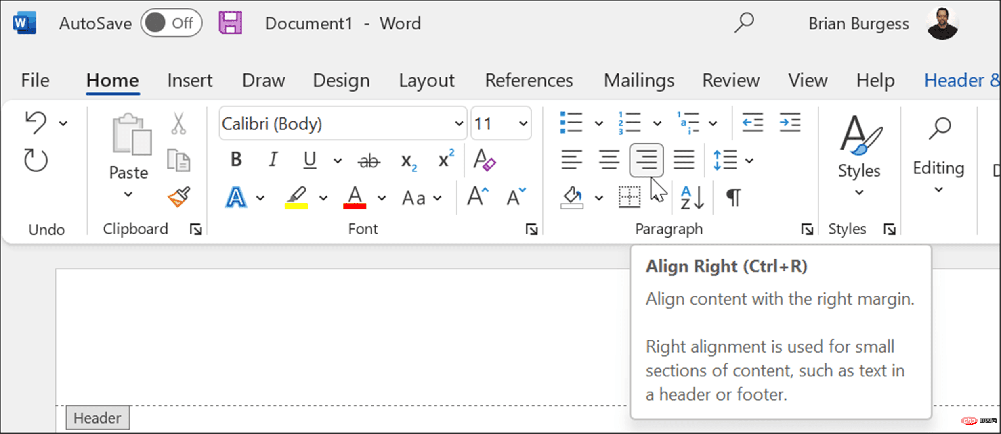This screenshot has height=434, width=1001.
Task: Apply superscript formatting
Action: click(444, 160)
